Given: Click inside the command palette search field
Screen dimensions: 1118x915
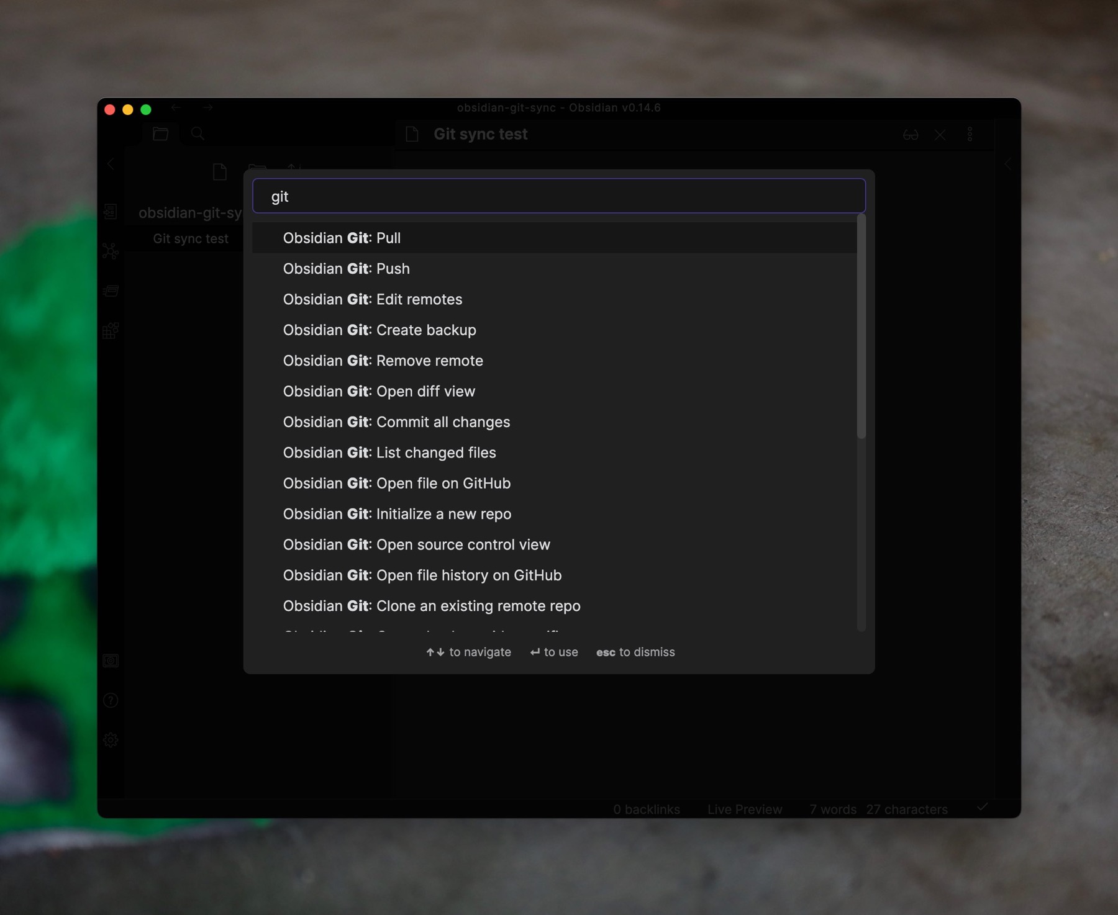Looking at the screenshot, I should [558, 196].
